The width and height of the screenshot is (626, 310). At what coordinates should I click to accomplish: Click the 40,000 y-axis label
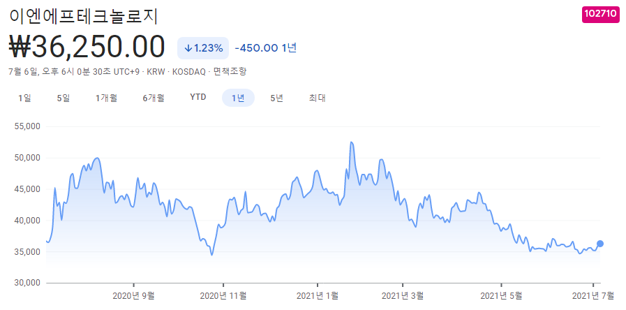27,221
